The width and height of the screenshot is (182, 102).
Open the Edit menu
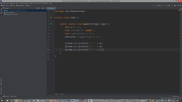pyautogui.click(x=5, y=3)
